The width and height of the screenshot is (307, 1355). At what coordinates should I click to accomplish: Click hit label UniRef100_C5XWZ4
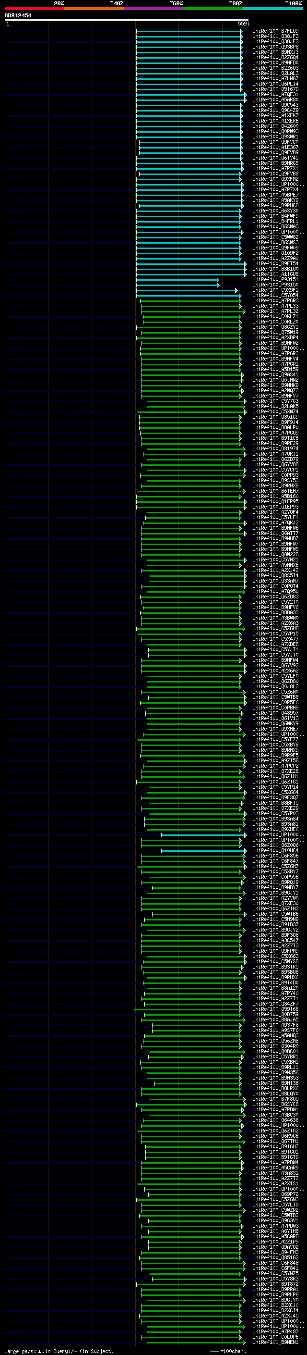click(x=275, y=412)
